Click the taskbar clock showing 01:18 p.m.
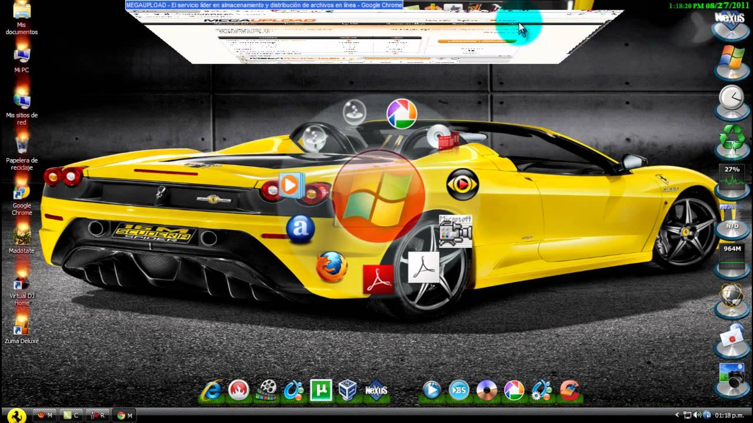 point(730,415)
